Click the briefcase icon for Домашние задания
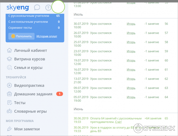Screen dimensions: 178x136 click(9, 94)
